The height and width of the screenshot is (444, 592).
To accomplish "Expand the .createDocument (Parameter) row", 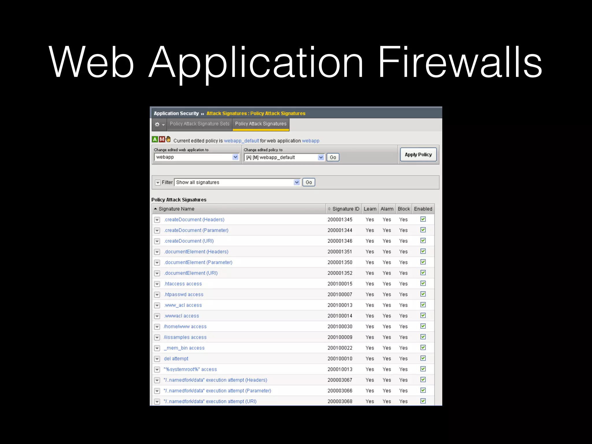I will 157,230.
